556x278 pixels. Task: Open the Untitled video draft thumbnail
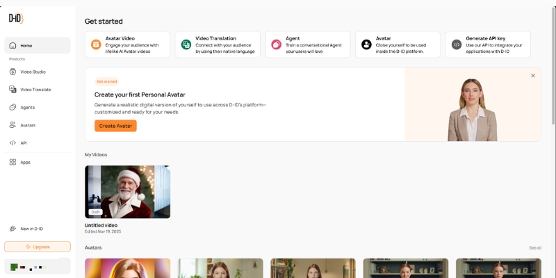[127, 192]
